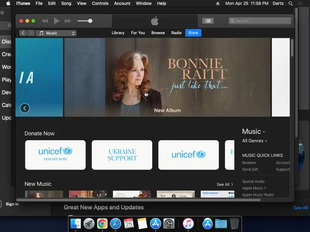Open the Downloads folder in the Dock
The image size is (310, 232).
221,224
